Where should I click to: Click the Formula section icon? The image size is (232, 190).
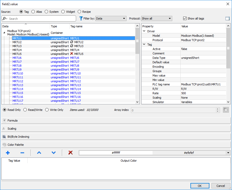pyautogui.click(x=4, y=121)
